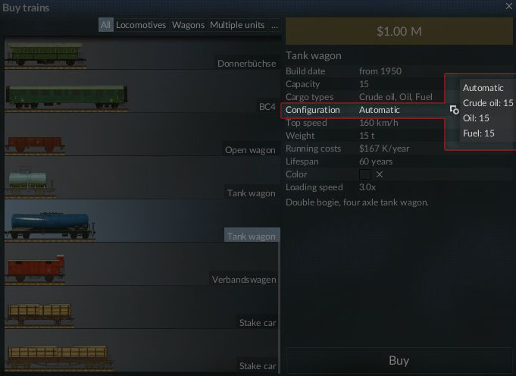Select the long green BC4 coach image

(x=67, y=98)
